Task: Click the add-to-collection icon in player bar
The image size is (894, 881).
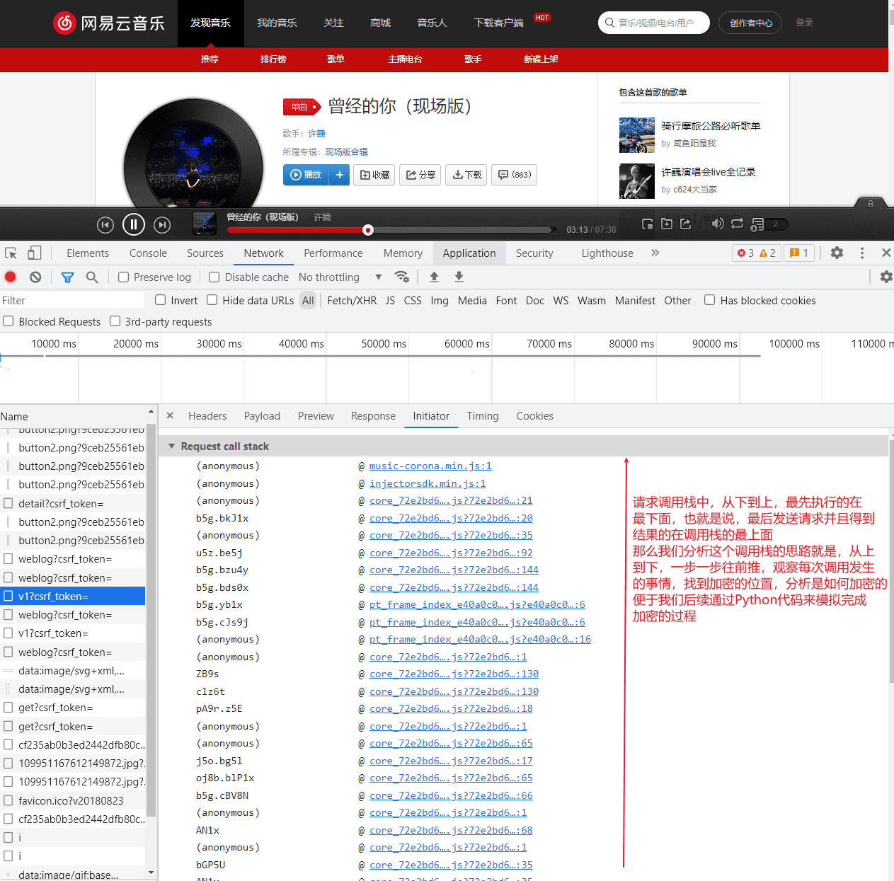Action: point(666,224)
